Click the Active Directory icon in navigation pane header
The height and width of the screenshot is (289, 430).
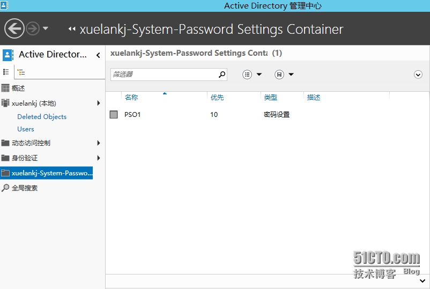click(x=8, y=55)
